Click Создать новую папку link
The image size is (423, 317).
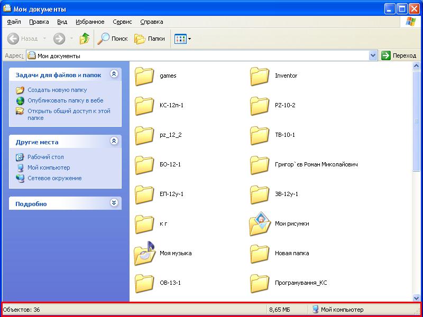pyautogui.click(x=57, y=90)
